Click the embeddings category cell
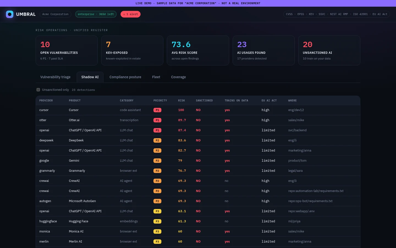Viewport: 396px width, 248px height. pyautogui.click(x=129, y=221)
